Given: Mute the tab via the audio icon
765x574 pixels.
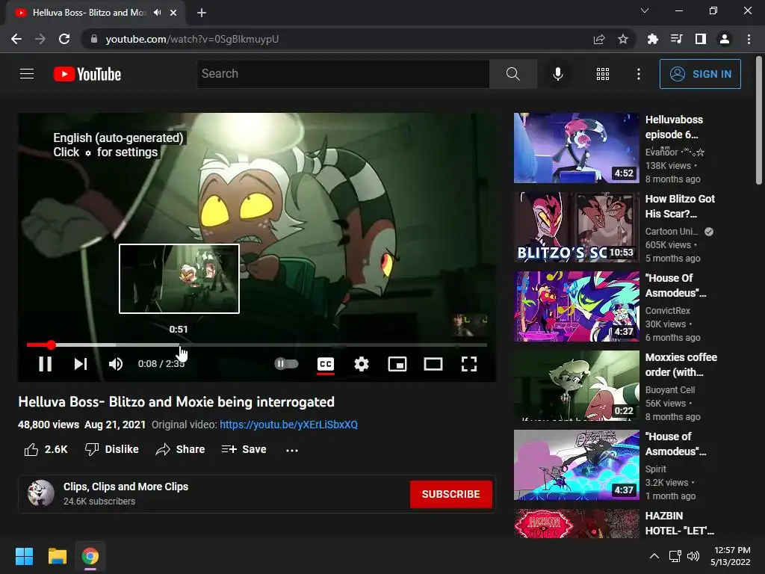Looking at the screenshot, I should [157, 13].
